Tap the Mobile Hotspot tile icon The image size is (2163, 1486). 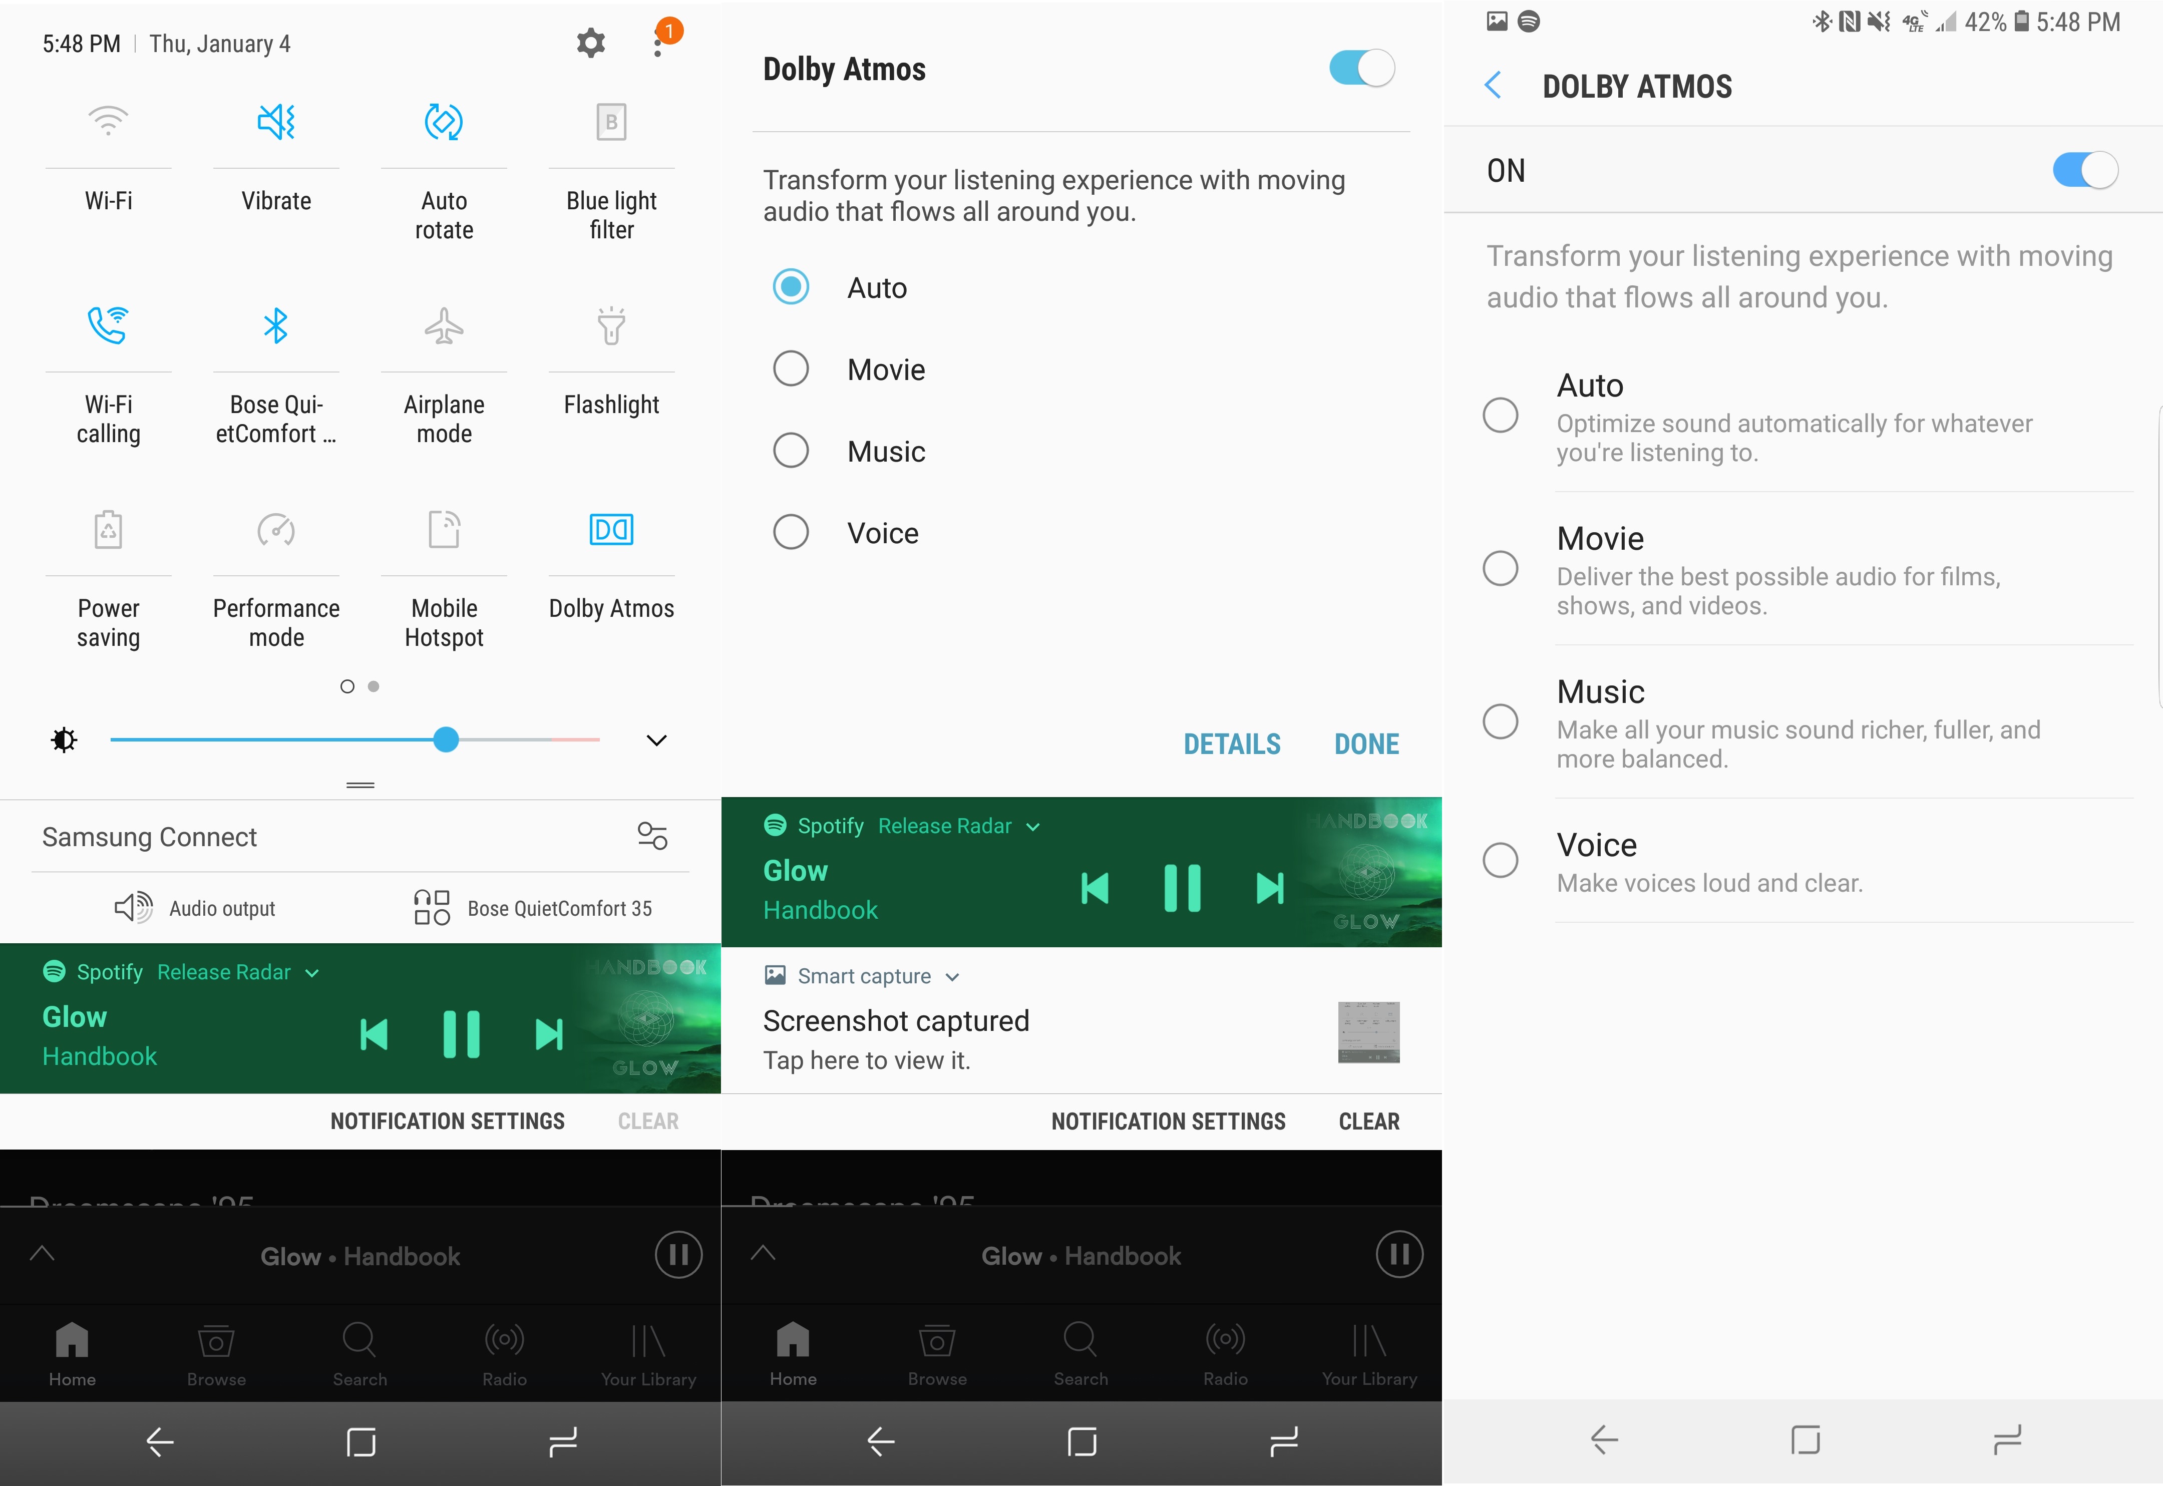[443, 530]
